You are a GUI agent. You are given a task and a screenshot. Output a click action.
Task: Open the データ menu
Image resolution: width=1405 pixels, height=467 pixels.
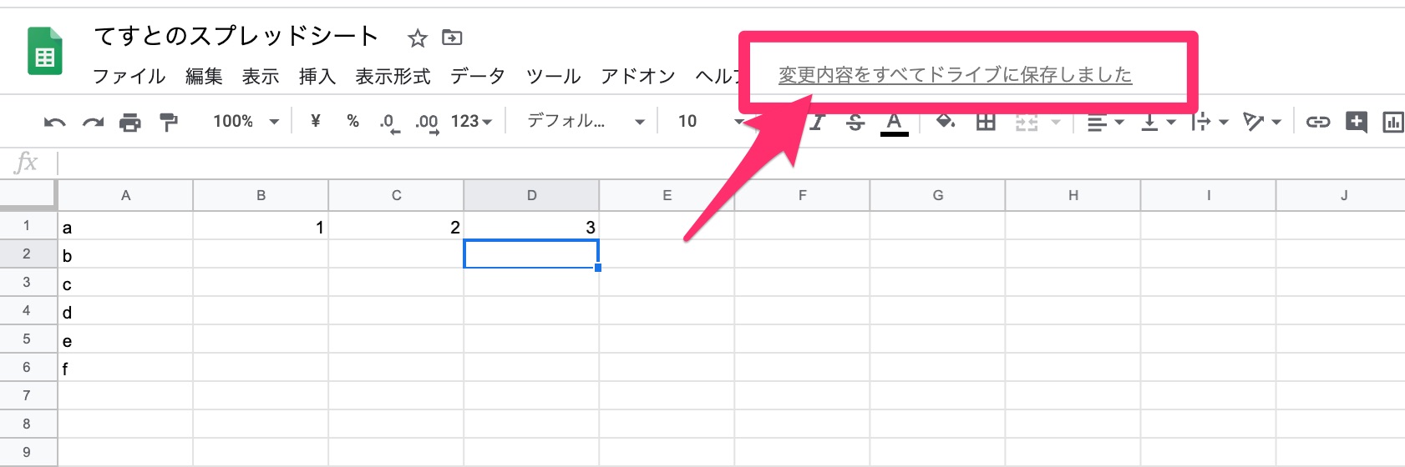pos(478,77)
